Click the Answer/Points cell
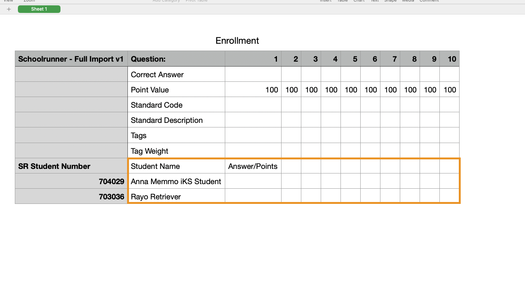Viewport: 525px width, 299px height. coord(253,166)
